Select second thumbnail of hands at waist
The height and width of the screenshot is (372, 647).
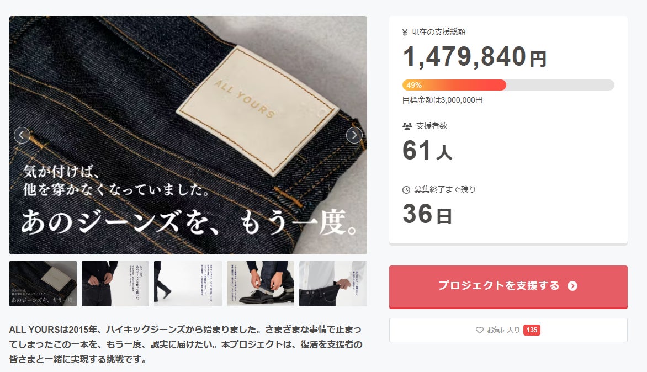point(115,284)
